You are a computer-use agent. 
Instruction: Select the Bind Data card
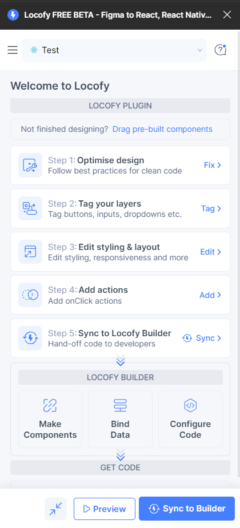[x=121, y=419]
